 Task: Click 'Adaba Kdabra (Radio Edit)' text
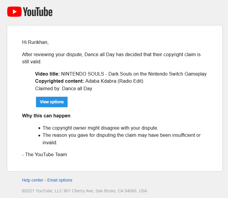(x=114, y=81)
